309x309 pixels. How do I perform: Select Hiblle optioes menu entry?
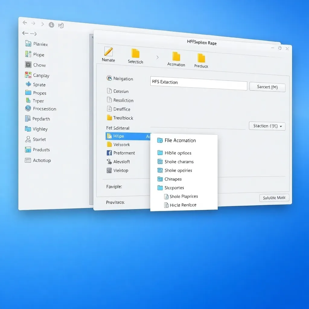click(178, 153)
